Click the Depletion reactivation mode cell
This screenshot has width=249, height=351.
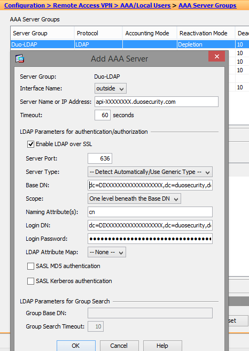[206, 44]
